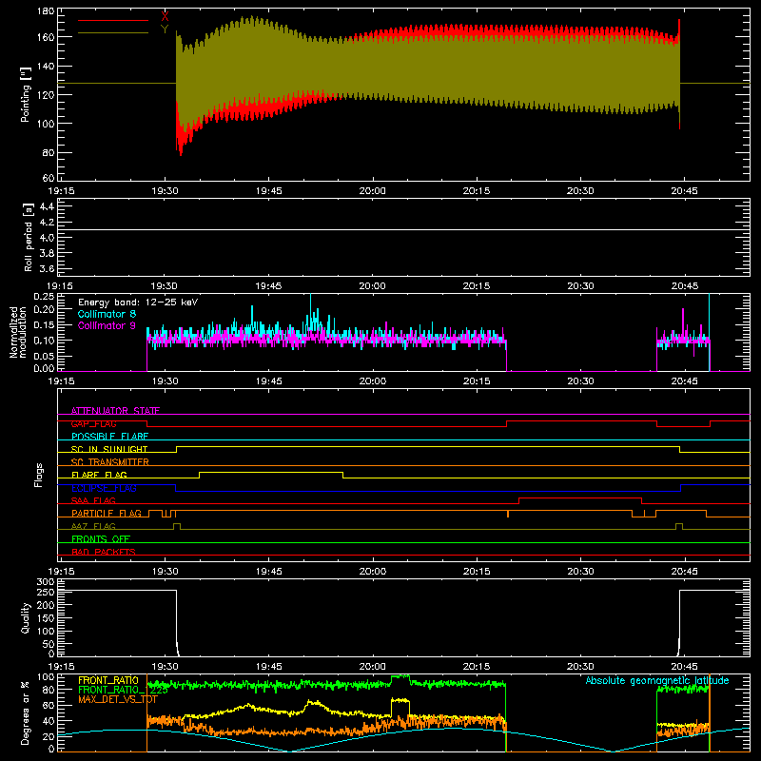Select the POSSIBLE_FLARE label

coord(109,437)
